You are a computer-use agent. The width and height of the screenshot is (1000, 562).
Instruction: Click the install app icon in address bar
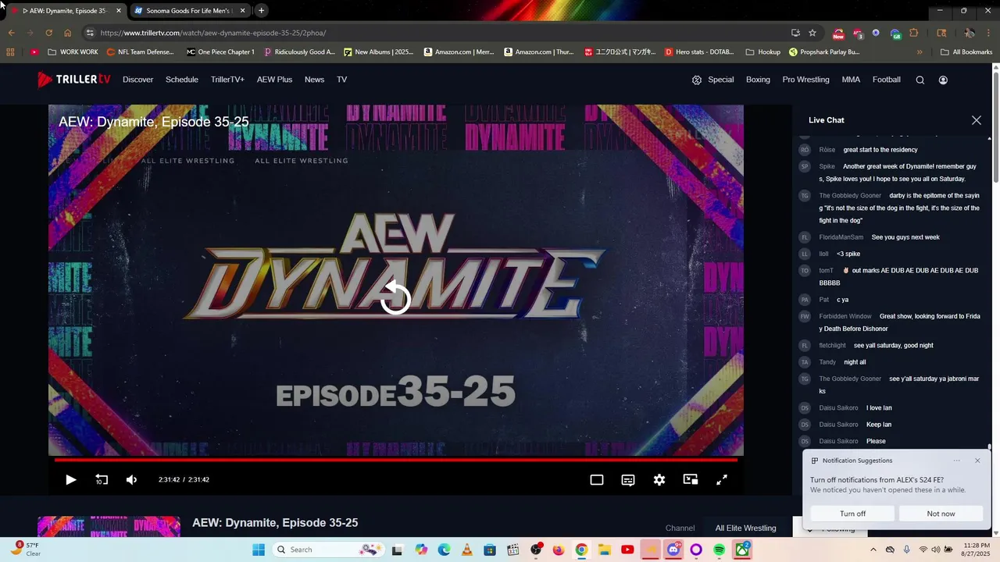point(795,33)
